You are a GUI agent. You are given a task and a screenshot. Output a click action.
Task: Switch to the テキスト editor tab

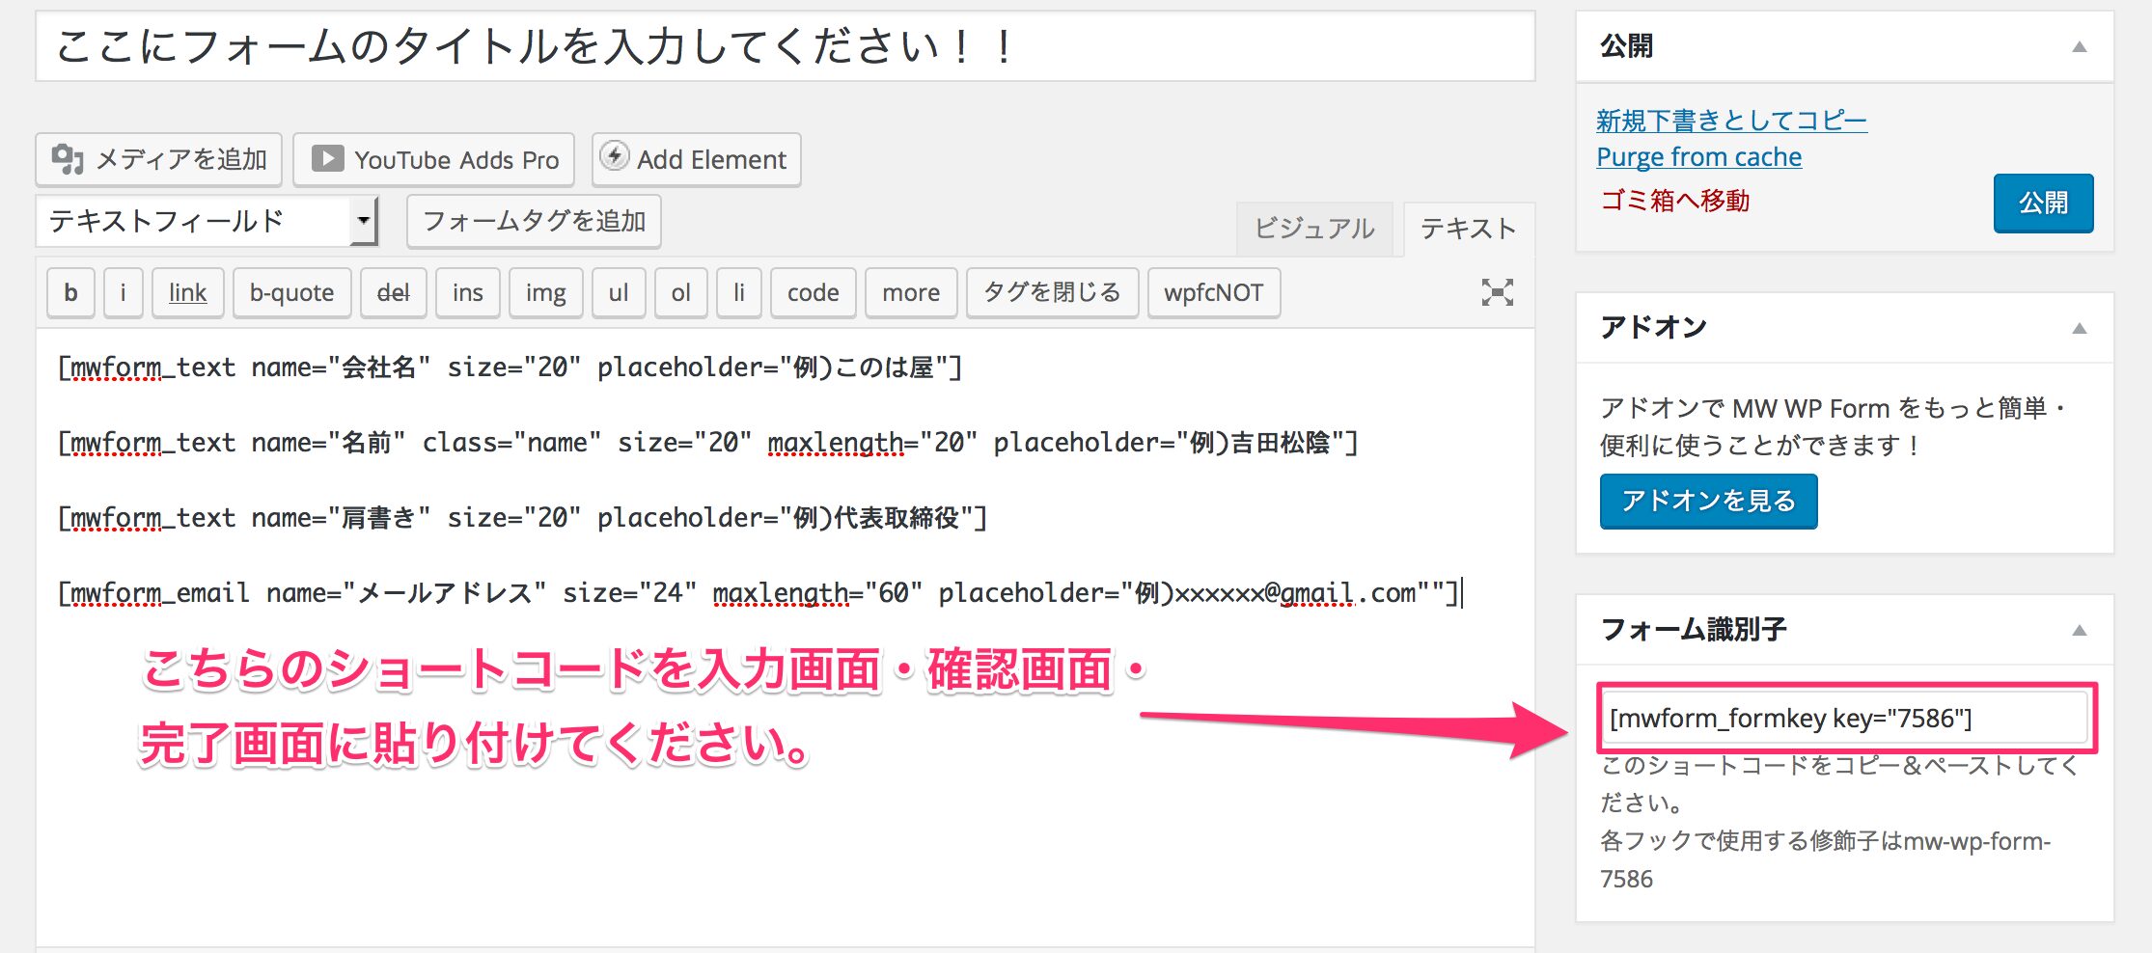point(1468,229)
